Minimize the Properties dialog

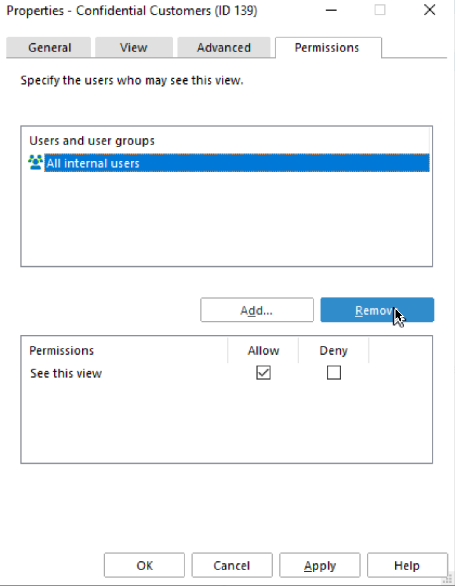point(331,10)
